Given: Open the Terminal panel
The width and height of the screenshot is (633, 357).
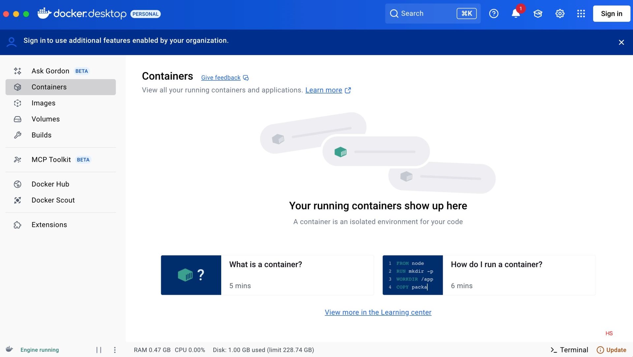Looking at the screenshot, I should pyautogui.click(x=569, y=350).
